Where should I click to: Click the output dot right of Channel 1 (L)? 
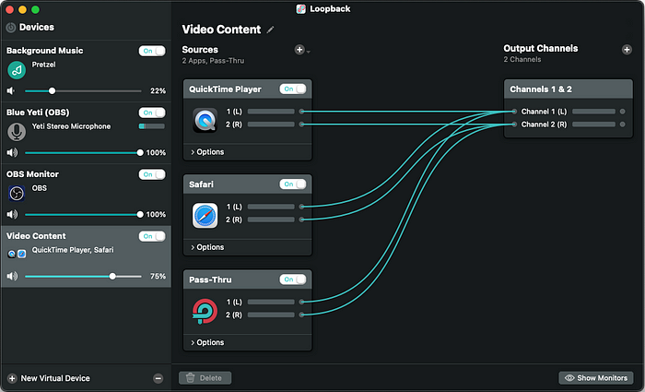(622, 112)
